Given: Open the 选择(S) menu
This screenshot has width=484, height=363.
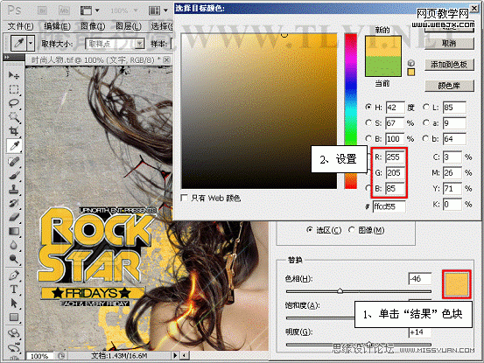Looking at the screenshot, I should 161,26.
